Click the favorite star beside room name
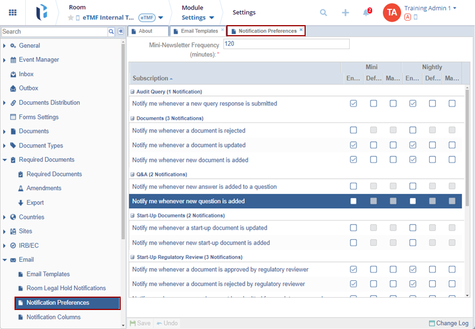This screenshot has width=475, height=329. (x=70, y=18)
